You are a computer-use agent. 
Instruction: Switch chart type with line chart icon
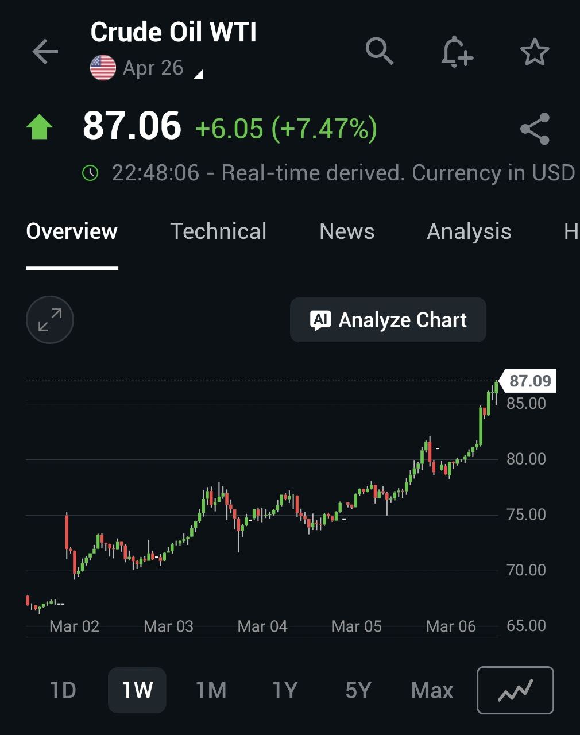[515, 690]
